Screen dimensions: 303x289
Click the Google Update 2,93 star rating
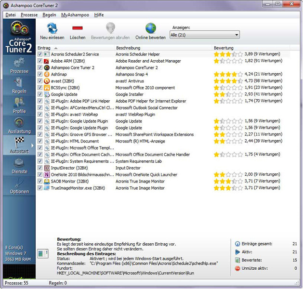pos(228,94)
